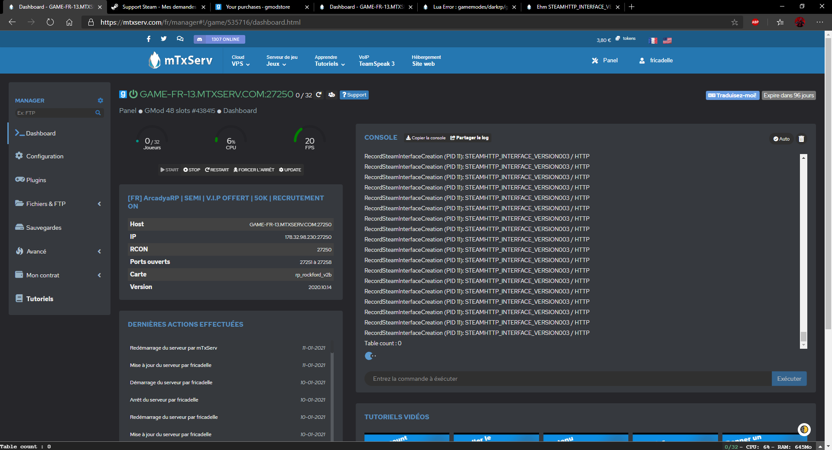Viewport: 832px width, 450px height.
Task: Click the round help widget near Tutoriels Vidéos
Action: point(804,429)
